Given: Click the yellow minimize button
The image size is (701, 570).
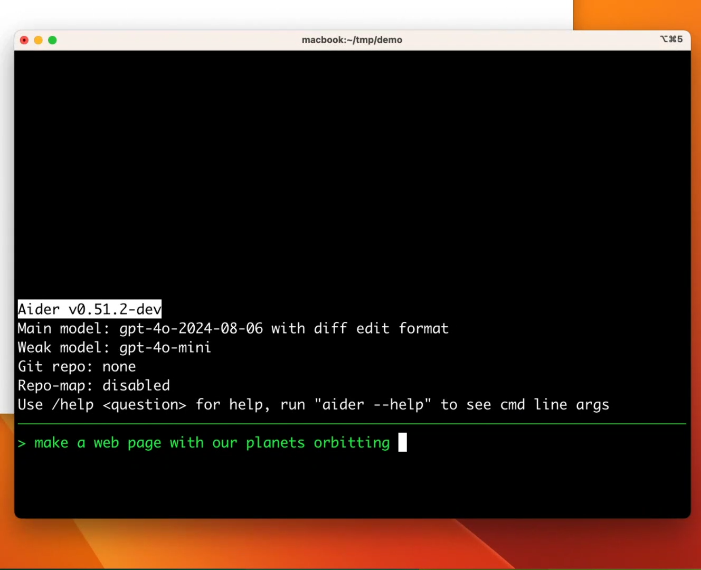Looking at the screenshot, I should [38, 40].
